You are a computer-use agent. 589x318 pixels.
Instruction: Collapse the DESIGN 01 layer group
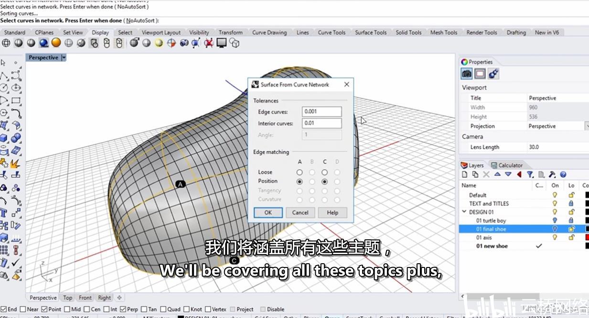coord(464,212)
